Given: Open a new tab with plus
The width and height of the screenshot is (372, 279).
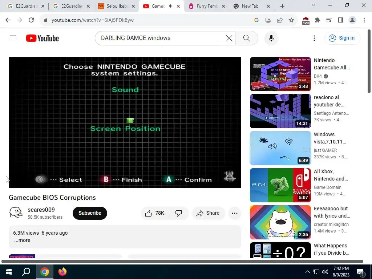Looking at the screenshot, I should 282,7.
